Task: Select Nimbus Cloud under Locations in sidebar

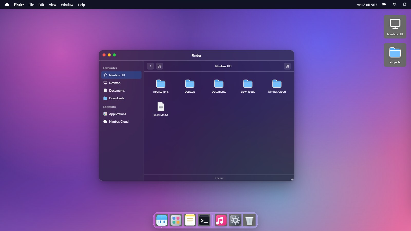Action: click(121, 121)
